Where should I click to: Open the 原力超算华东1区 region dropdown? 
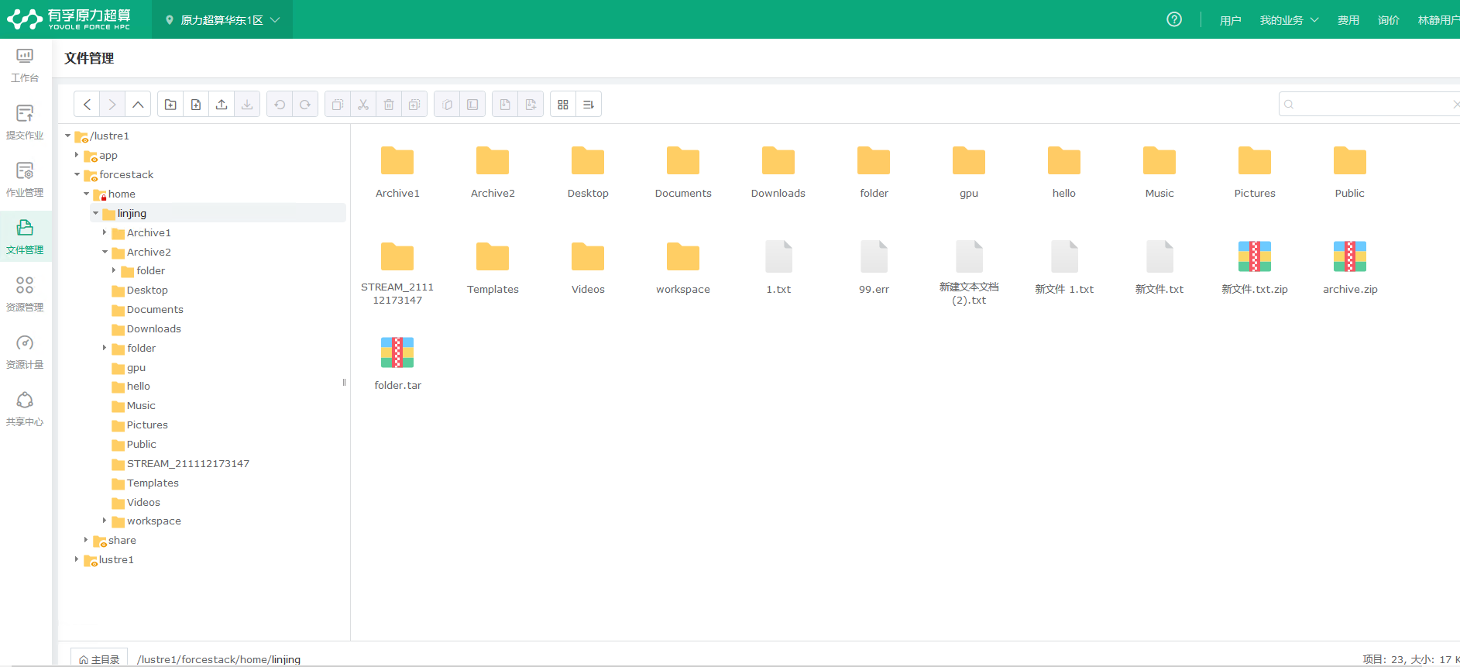pos(223,19)
